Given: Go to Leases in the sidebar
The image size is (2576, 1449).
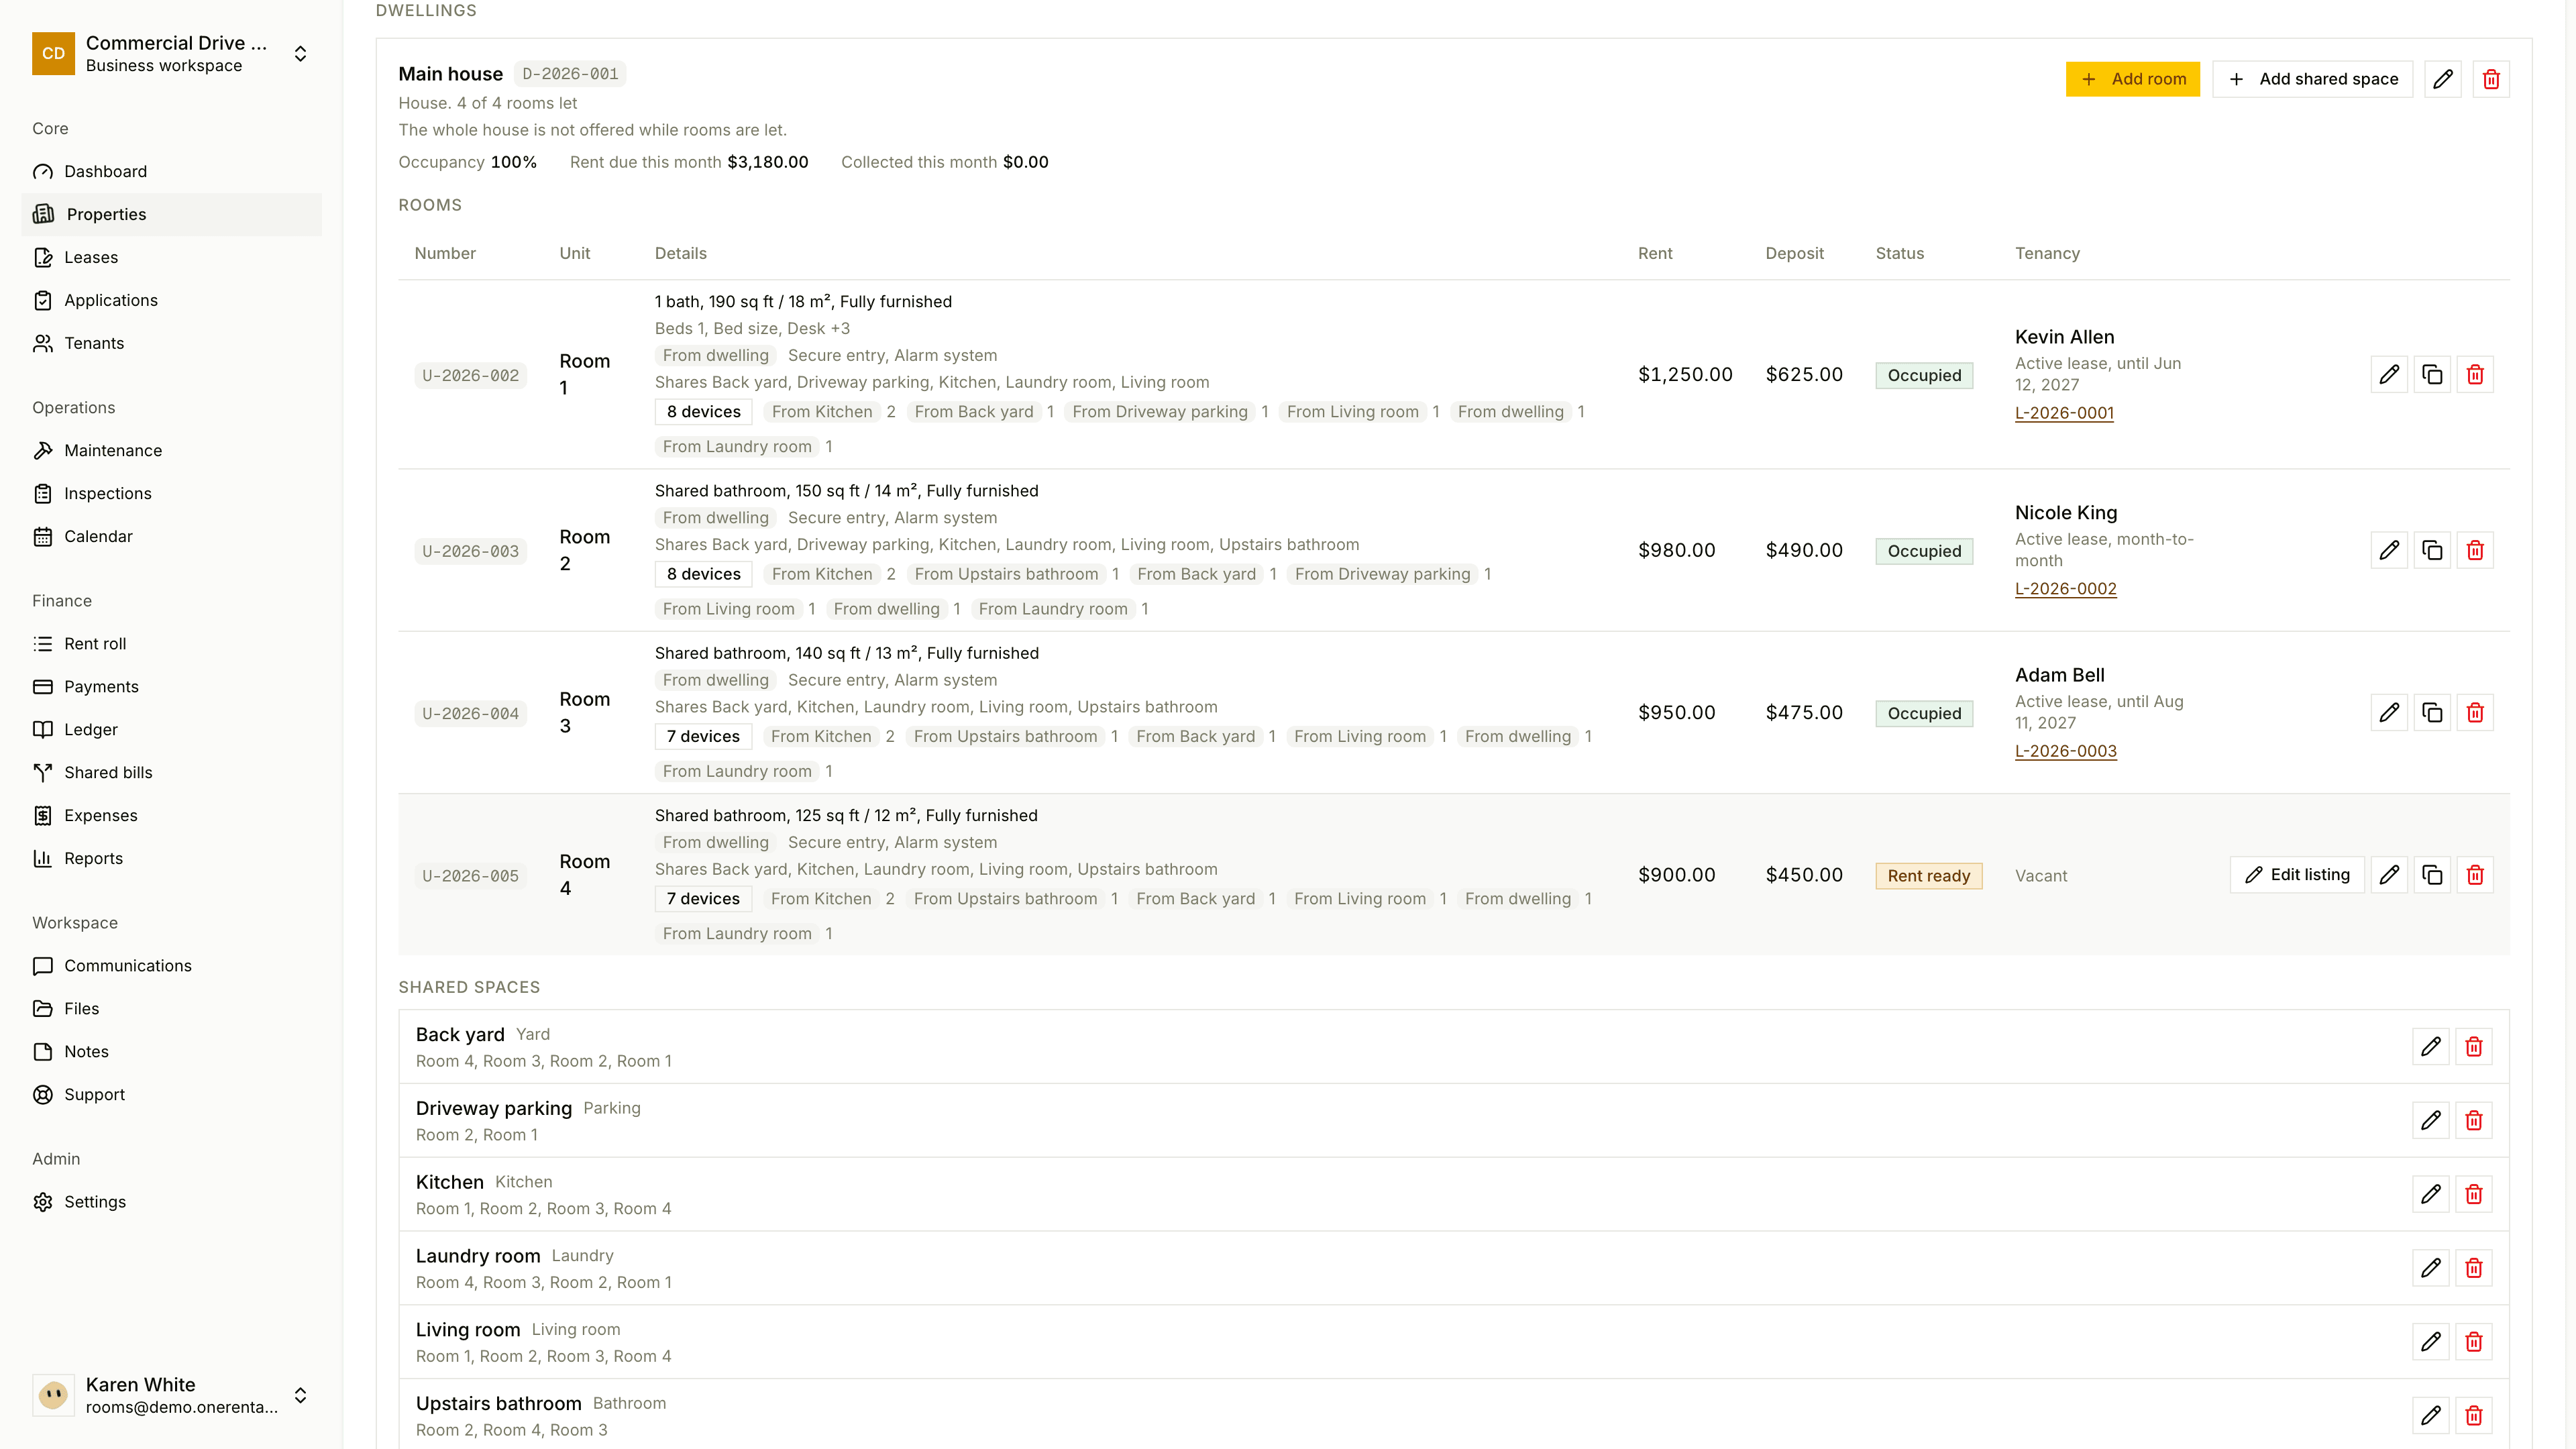Looking at the screenshot, I should click(91, 257).
